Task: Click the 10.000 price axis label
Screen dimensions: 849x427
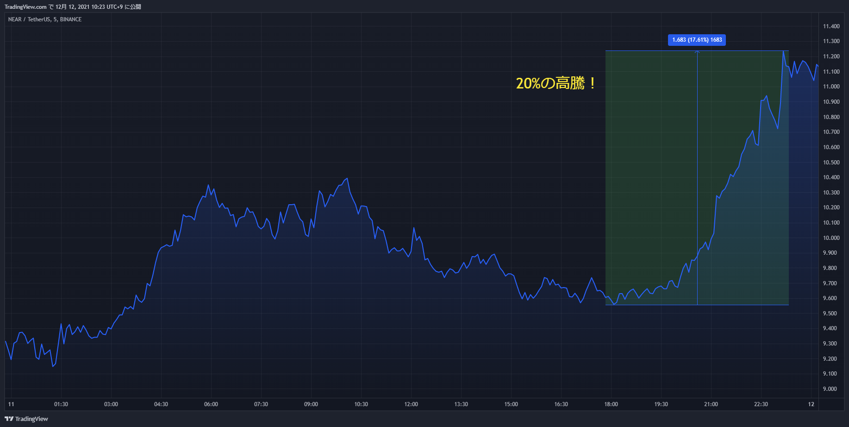Action: point(831,238)
